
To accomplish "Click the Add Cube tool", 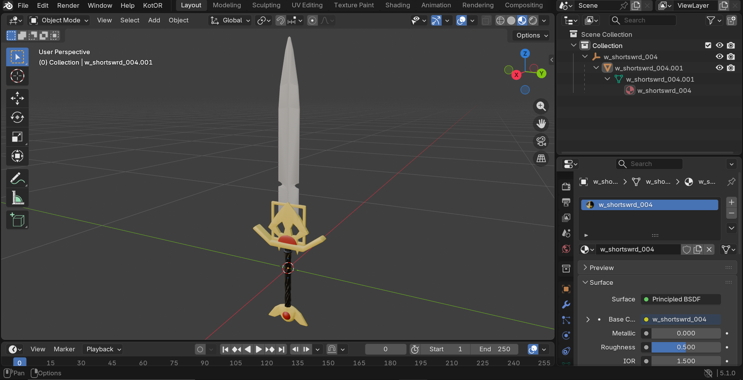I will [17, 220].
